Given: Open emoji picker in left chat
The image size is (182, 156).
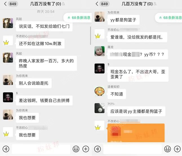Looking at the screenshot, I should click(76, 149).
